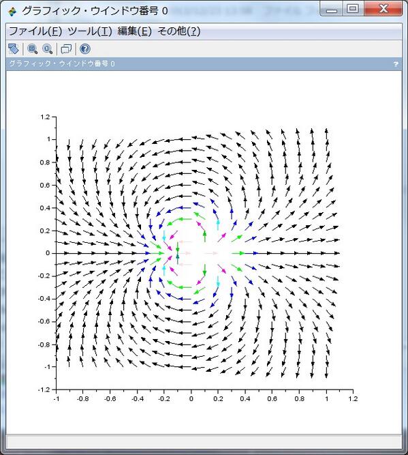Image resolution: width=408 pixels, height=455 pixels.
Task: Click the x-axis label 0.4
Action: pyautogui.click(x=245, y=399)
